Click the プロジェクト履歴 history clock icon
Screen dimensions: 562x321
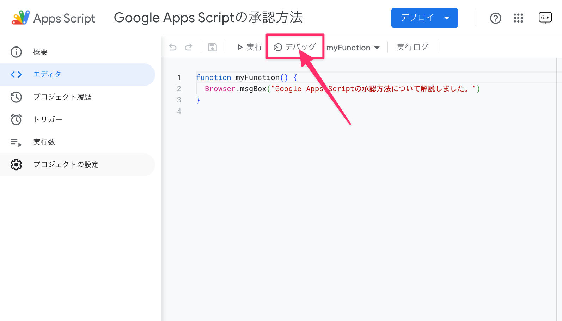pyautogui.click(x=16, y=97)
